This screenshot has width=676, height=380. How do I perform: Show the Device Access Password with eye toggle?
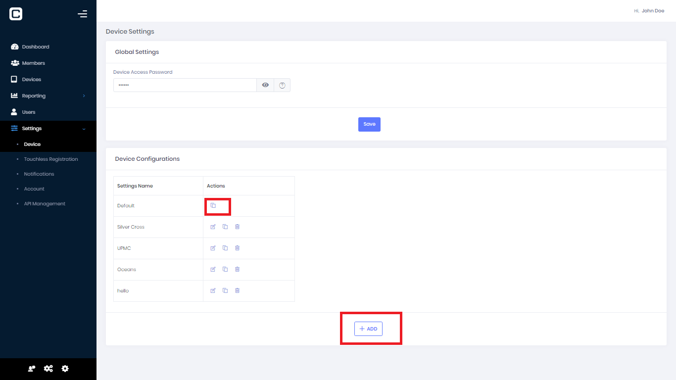[x=265, y=85]
